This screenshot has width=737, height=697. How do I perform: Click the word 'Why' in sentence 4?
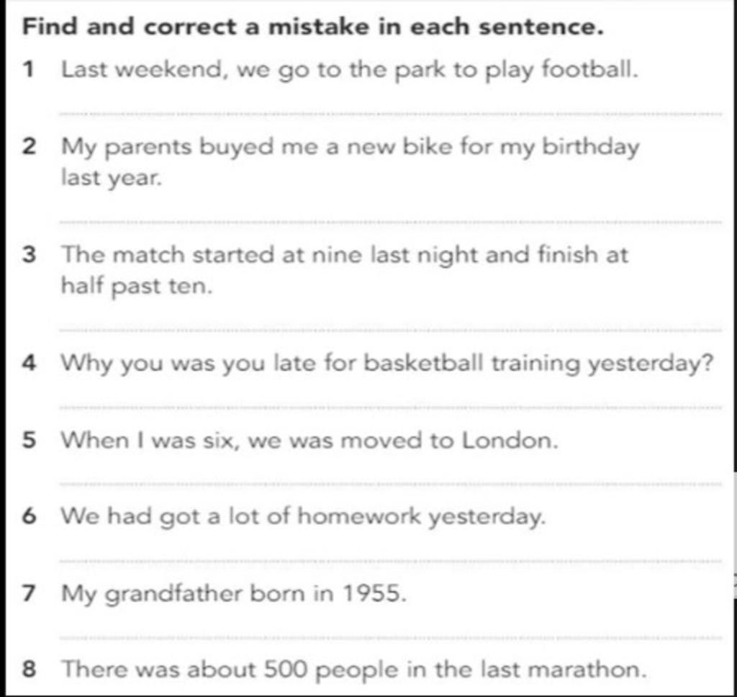[x=86, y=364]
